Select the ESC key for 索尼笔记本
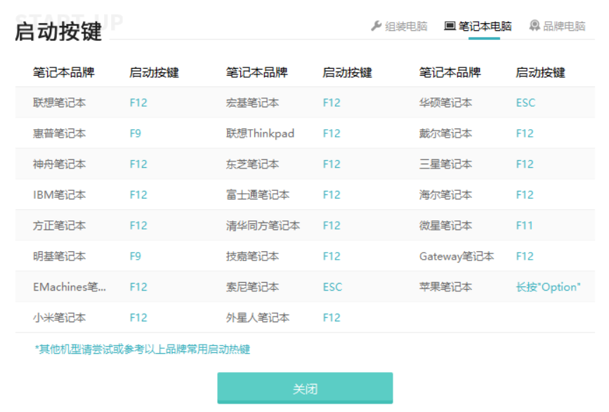Image resolution: width=609 pixels, height=412 pixels. (x=332, y=287)
